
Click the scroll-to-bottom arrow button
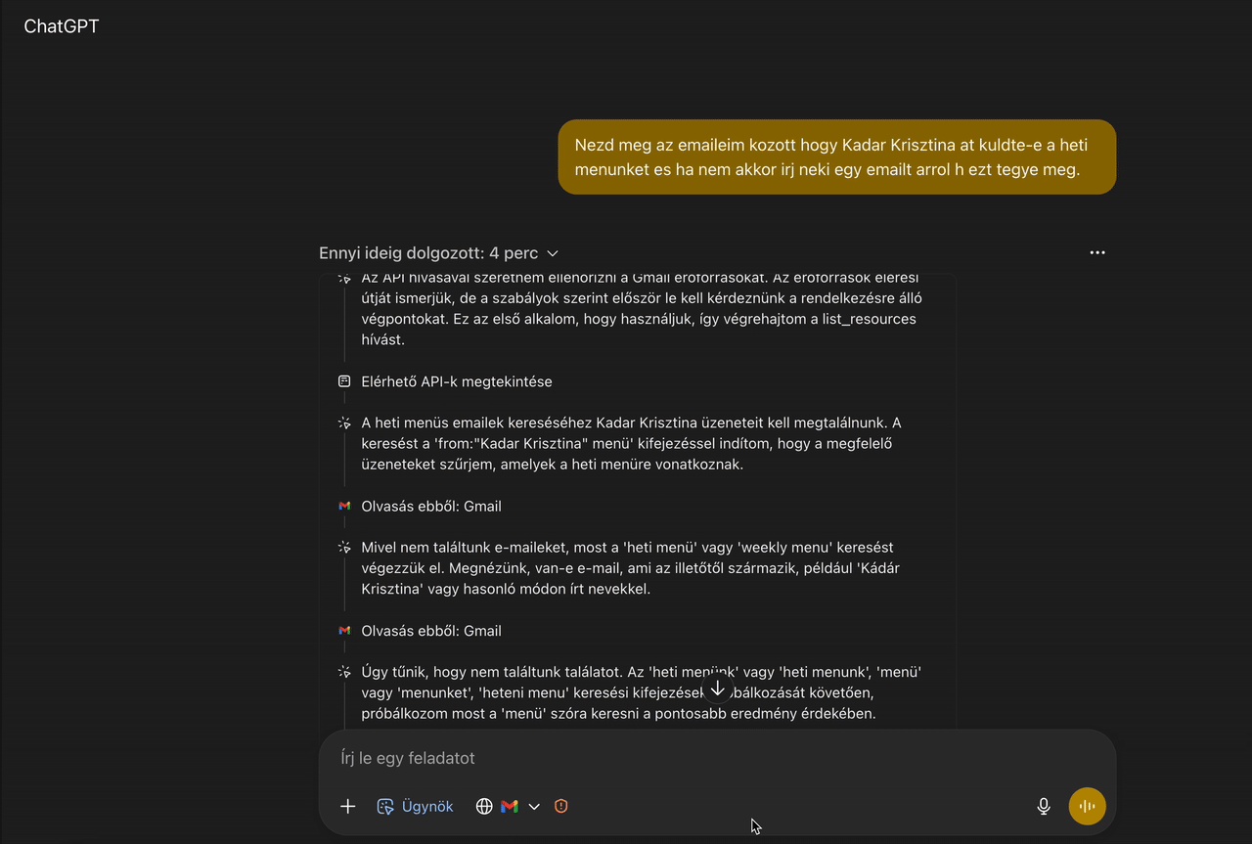(x=717, y=689)
